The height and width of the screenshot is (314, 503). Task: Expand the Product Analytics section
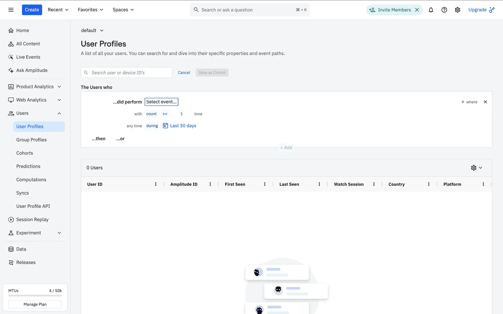tap(59, 87)
